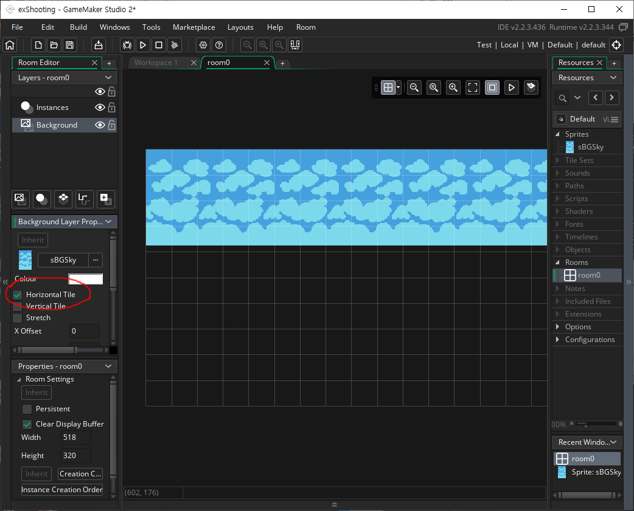
Task: Start debugging with the Debug tool
Action: tap(127, 44)
